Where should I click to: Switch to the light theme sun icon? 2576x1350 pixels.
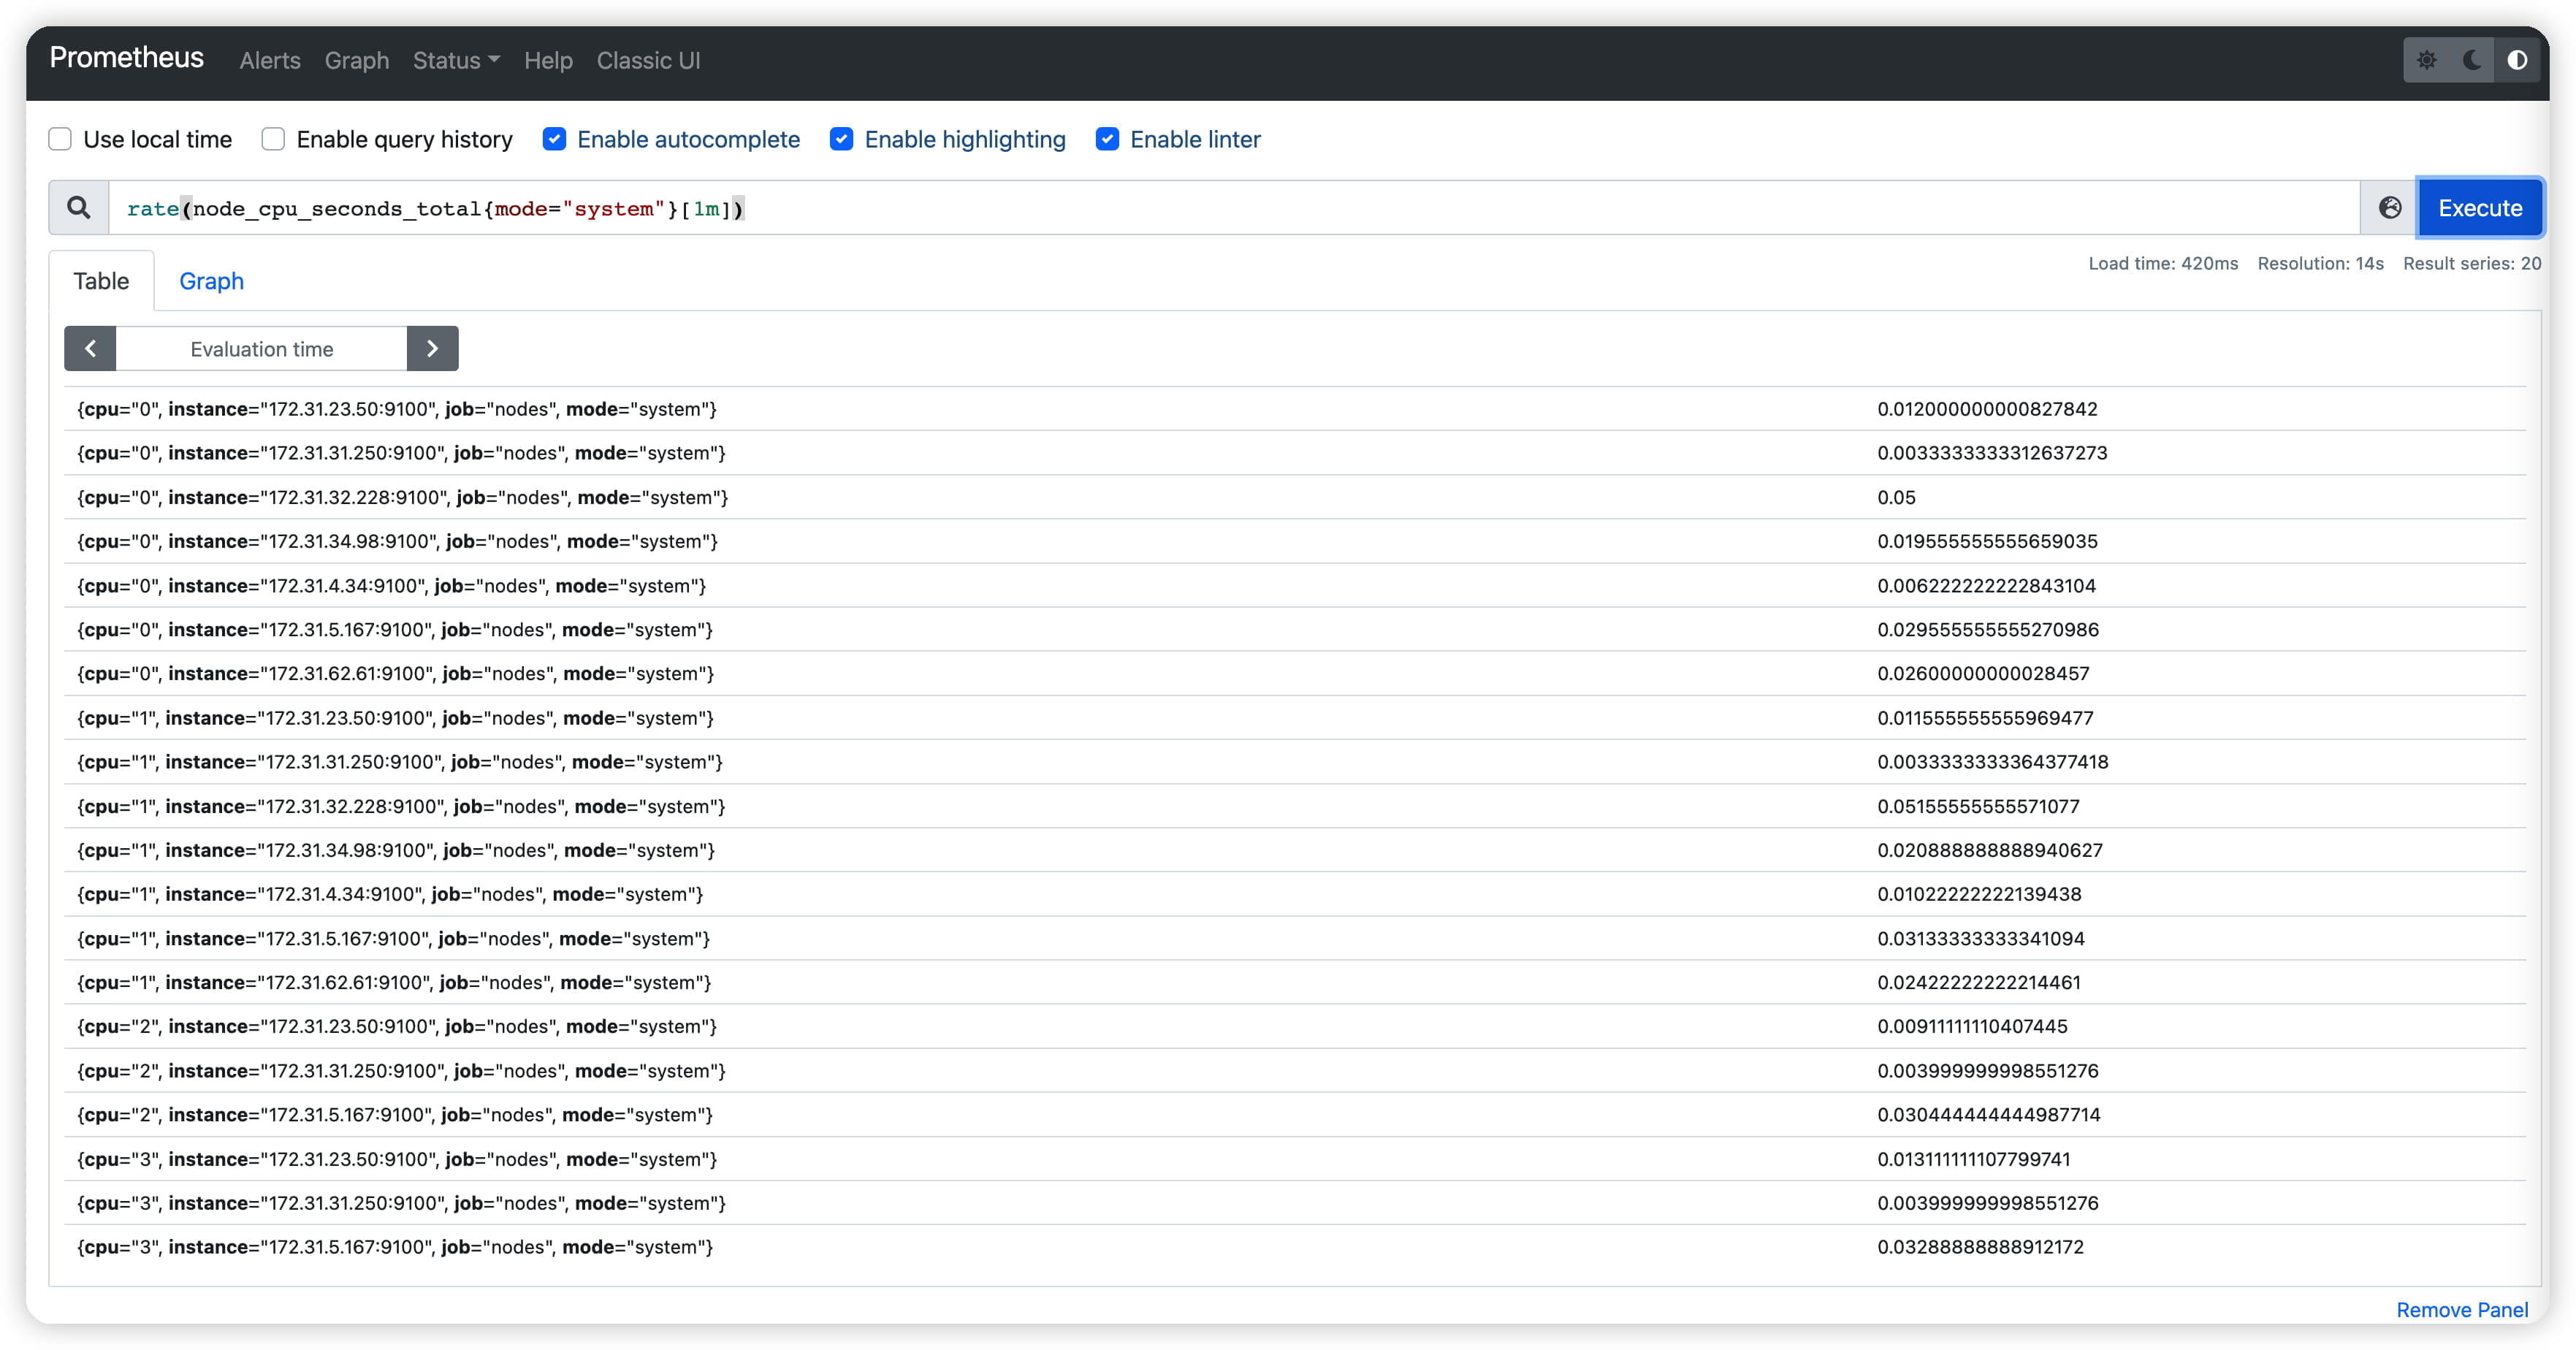coord(2427,60)
